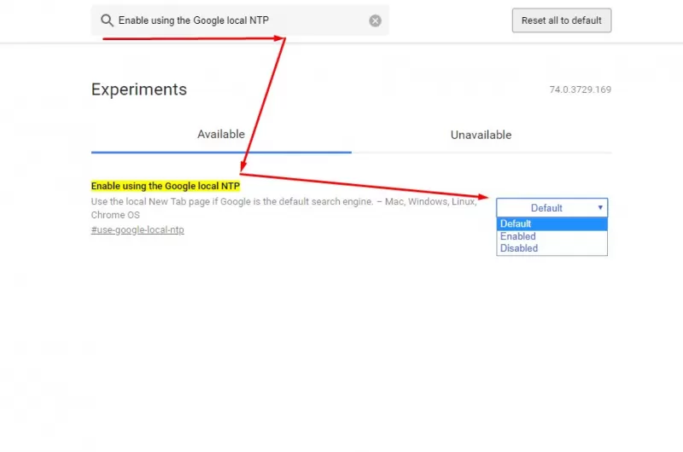Focus the search flags input field
This screenshot has width=683, height=452.
[240, 20]
